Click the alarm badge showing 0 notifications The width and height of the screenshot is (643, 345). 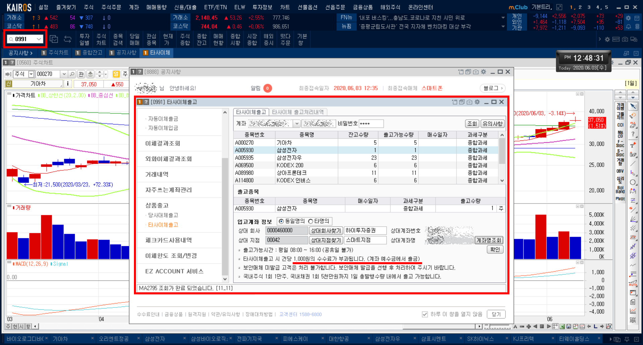pos(267,88)
